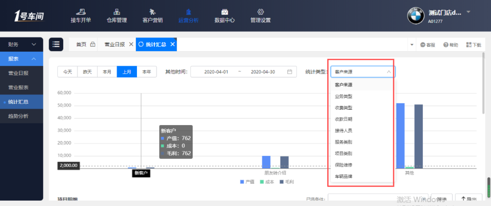Open the 仓库管理 module
491x206 pixels.
click(x=117, y=16)
